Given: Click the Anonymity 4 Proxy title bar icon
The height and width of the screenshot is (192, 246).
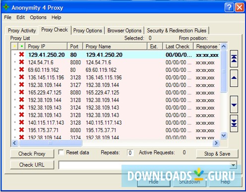Looking at the screenshot, I should tap(6, 7).
